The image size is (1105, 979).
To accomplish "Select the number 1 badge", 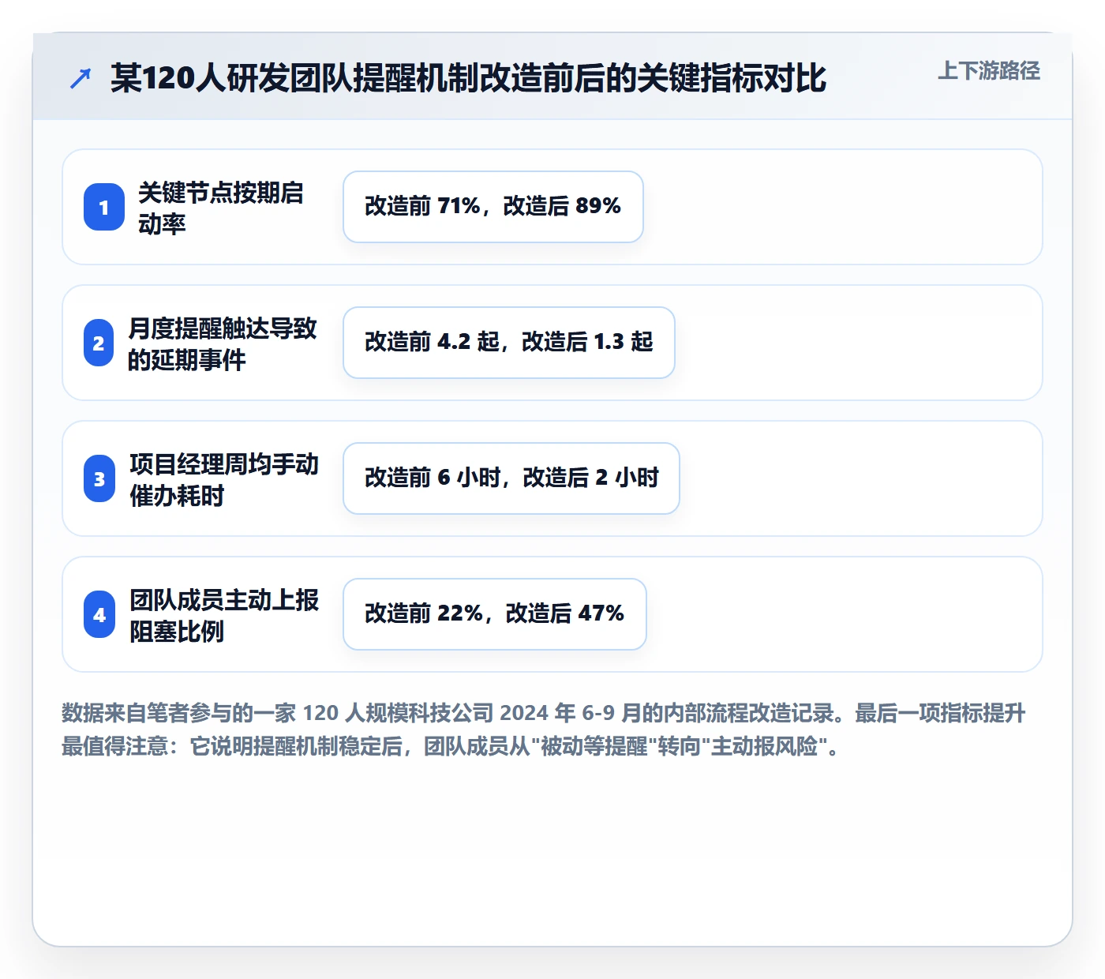I will coord(104,207).
